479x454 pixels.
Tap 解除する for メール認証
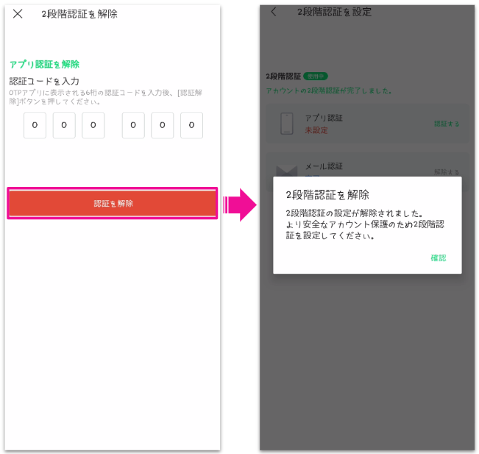tap(447, 172)
